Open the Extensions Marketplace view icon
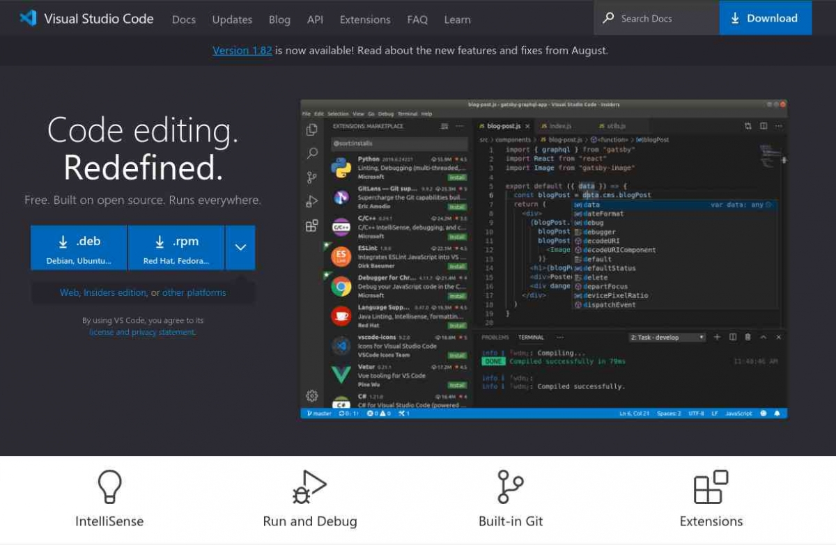Viewport: 836px width, 545px height. tap(311, 226)
